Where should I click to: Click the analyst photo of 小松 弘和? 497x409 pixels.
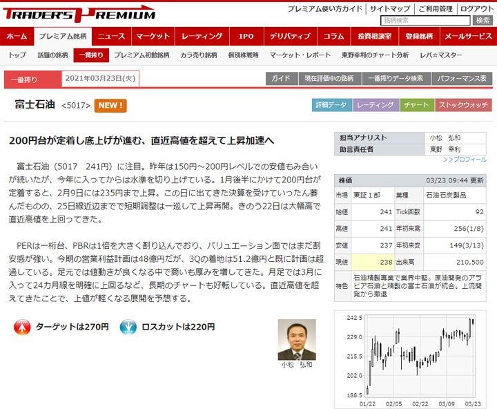(297, 340)
